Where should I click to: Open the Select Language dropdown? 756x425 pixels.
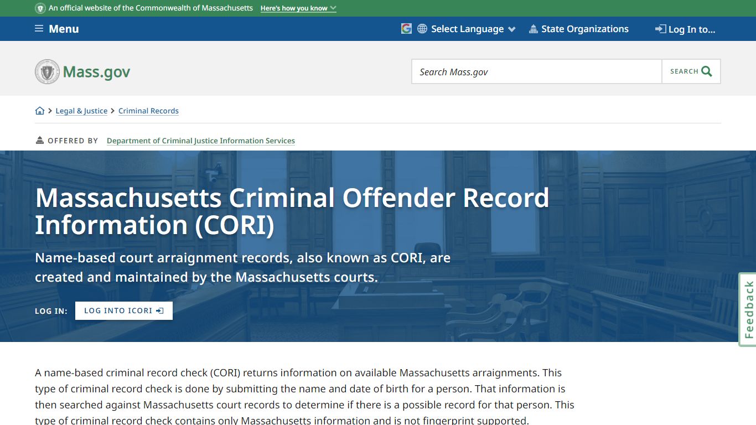(468, 28)
